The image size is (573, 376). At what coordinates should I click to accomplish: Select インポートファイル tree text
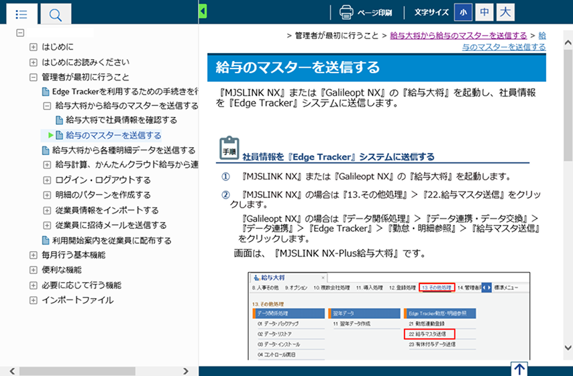[x=77, y=300]
